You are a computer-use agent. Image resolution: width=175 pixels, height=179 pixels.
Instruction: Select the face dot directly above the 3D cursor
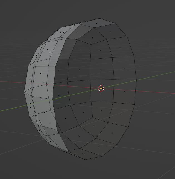click(102, 69)
